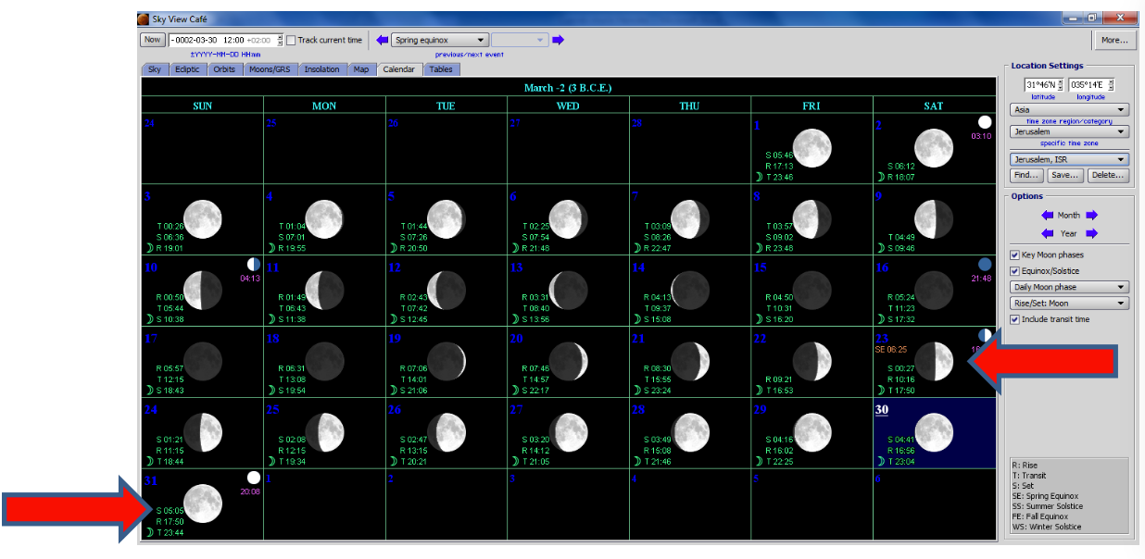Viewport: 1145px width, 559px height.
Task: Click the moon image for March 7
Action: coord(689,219)
